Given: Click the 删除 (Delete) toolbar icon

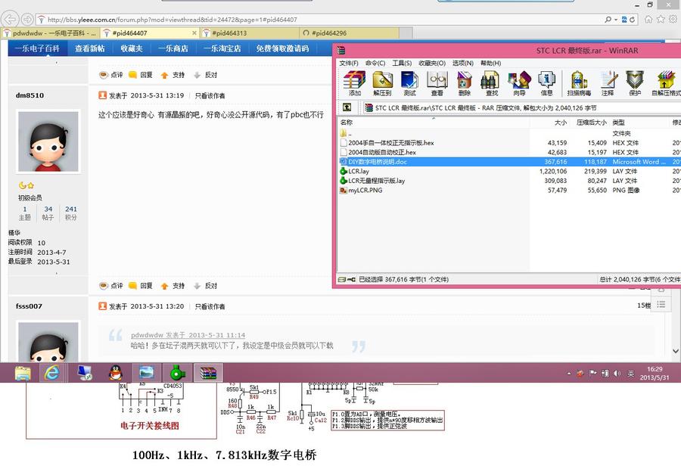Looking at the screenshot, I should coord(464,82).
